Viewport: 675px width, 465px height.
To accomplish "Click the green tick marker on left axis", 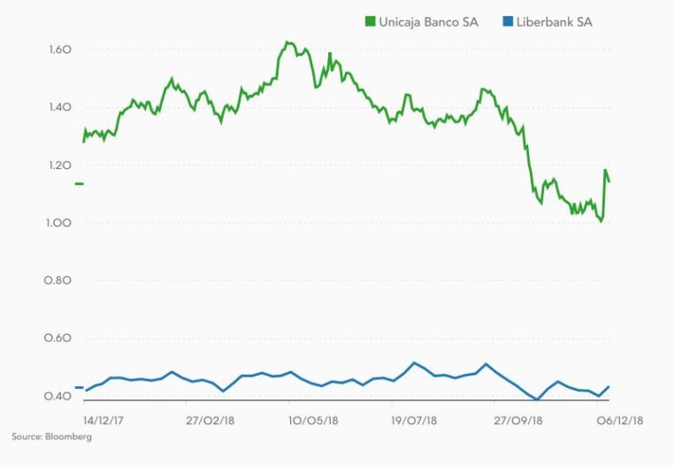I will [x=79, y=183].
